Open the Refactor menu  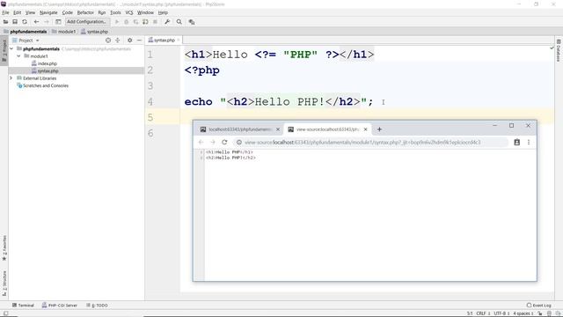point(85,12)
